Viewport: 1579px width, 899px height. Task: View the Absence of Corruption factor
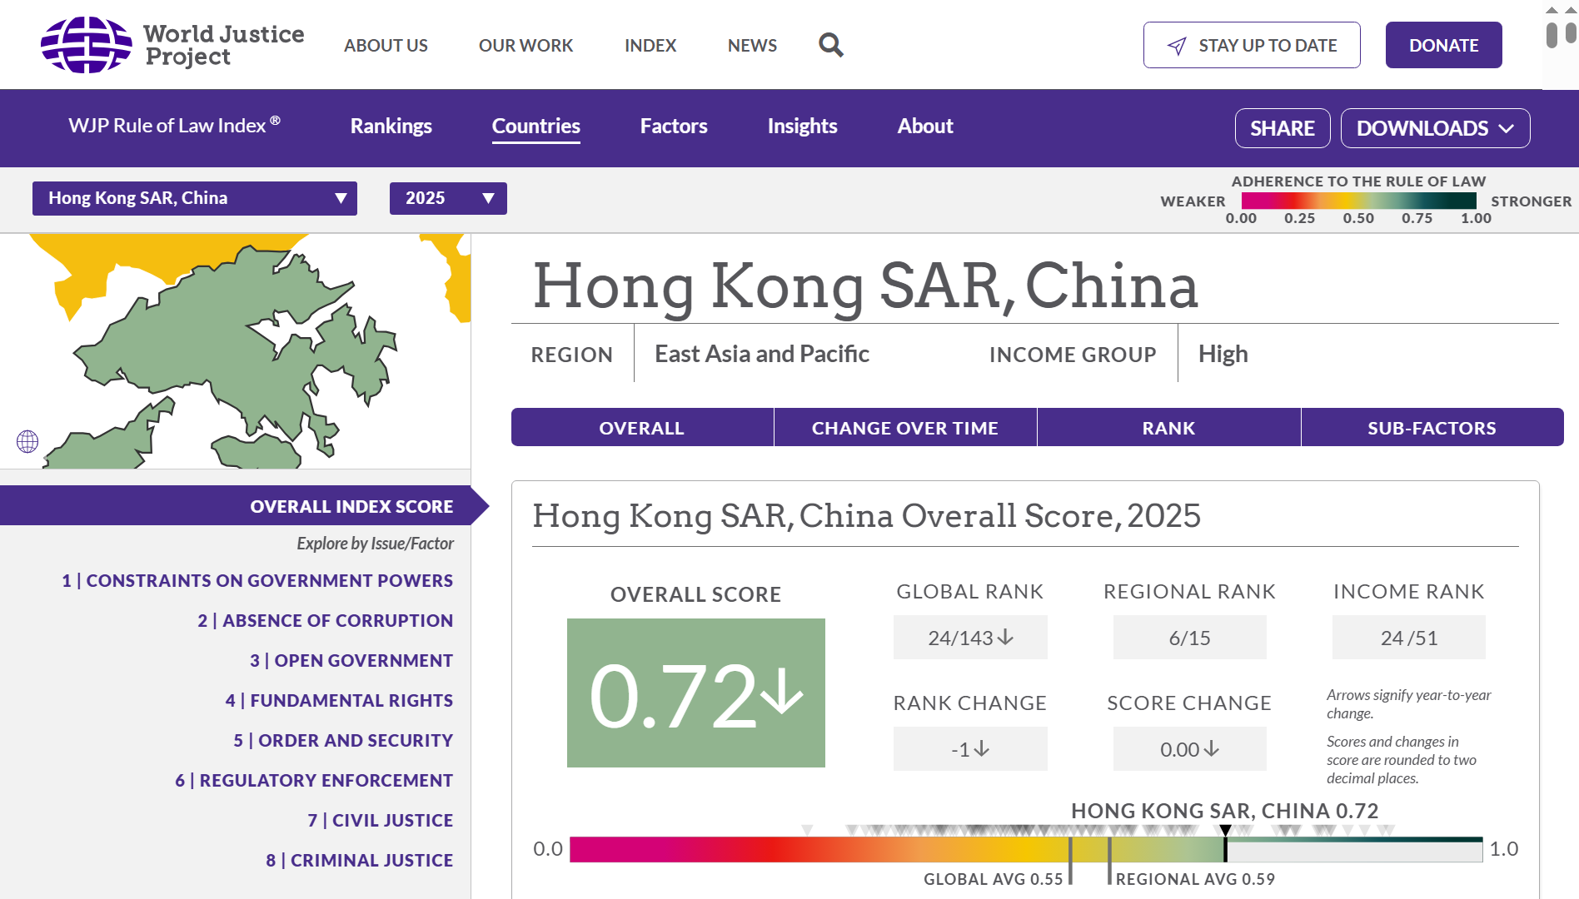point(325,621)
